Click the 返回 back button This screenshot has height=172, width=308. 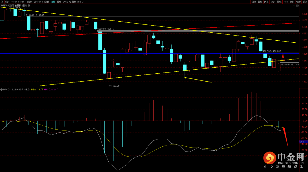coord(305,2)
